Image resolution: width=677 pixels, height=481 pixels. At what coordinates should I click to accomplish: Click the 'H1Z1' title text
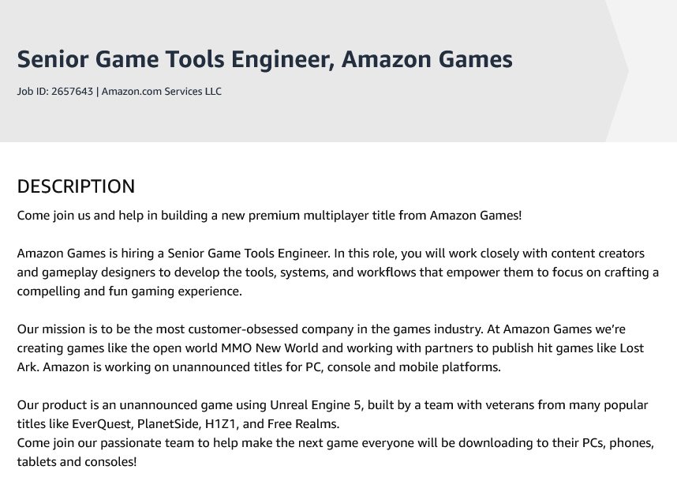[x=220, y=424]
